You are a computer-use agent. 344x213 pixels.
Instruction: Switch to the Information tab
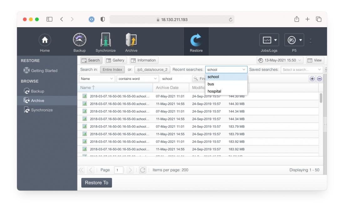(144, 60)
